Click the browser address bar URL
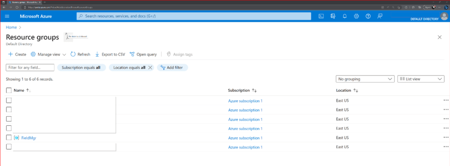Viewport: 450px width, 166px height. pyautogui.click(x=60, y=7)
